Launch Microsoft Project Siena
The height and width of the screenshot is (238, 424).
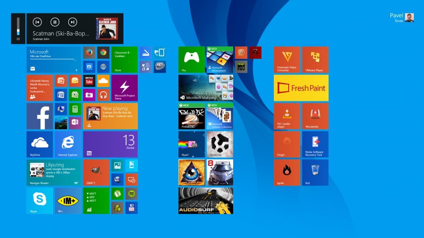tap(124, 88)
